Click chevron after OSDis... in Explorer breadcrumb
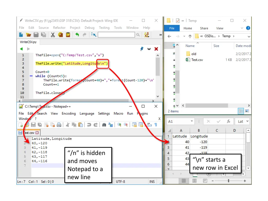Image resolution: width=268 pixels, height=201 pixels. point(219,36)
